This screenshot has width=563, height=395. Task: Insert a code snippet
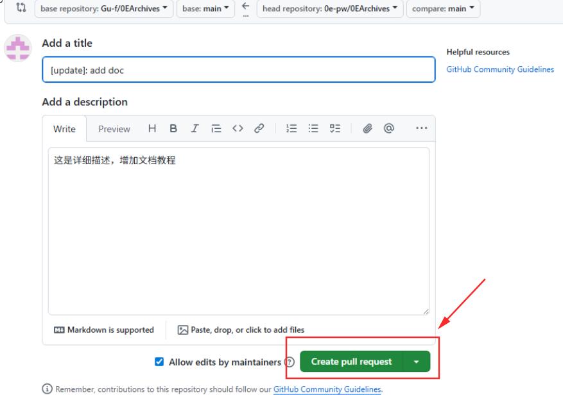(238, 128)
